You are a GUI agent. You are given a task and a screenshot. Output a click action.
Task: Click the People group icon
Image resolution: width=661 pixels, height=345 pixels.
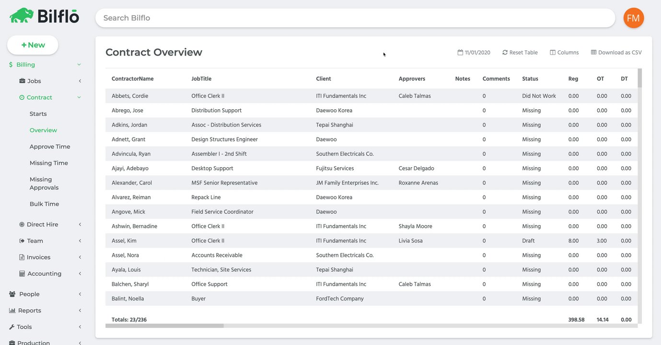tap(12, 294)
